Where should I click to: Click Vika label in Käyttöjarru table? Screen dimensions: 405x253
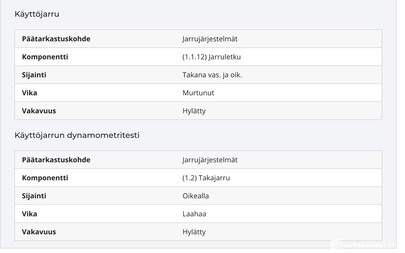pos(29,93)
